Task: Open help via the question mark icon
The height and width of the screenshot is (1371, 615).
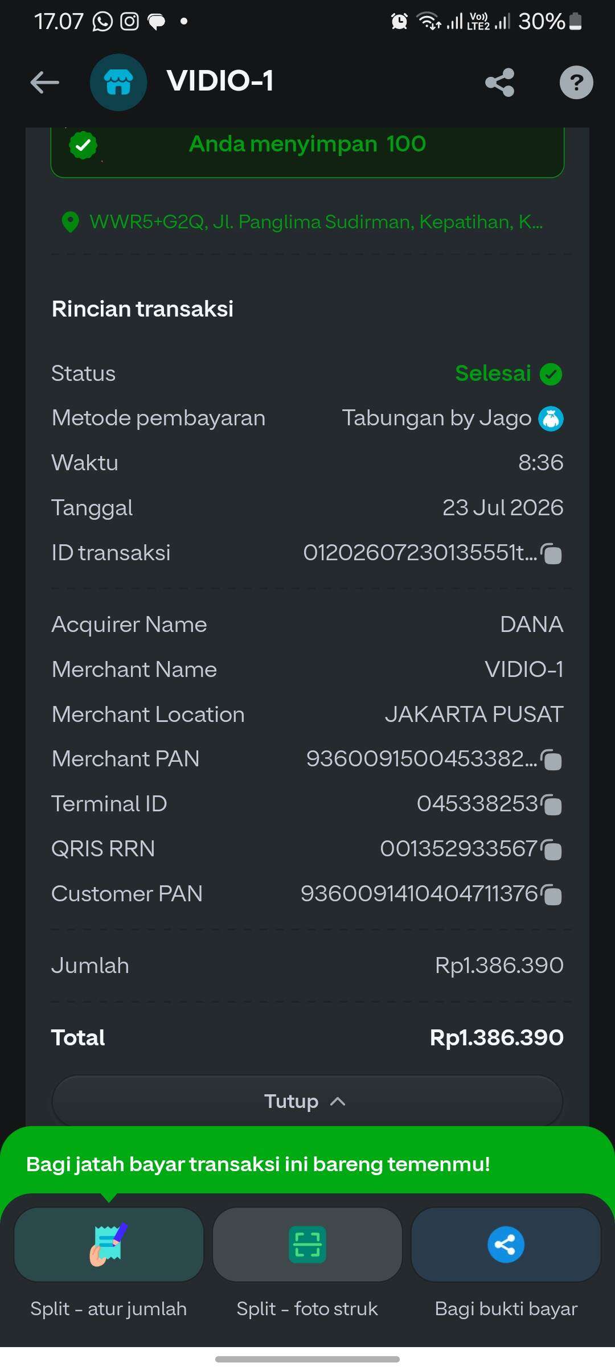Action: point(576,83)
